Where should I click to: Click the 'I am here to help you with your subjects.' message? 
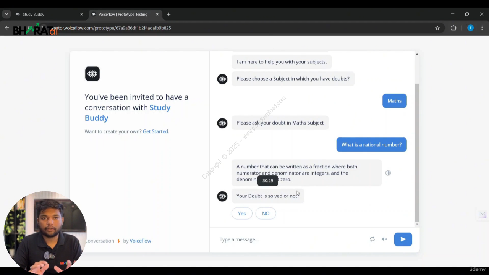pyautogui.click(x=282, y=62)
